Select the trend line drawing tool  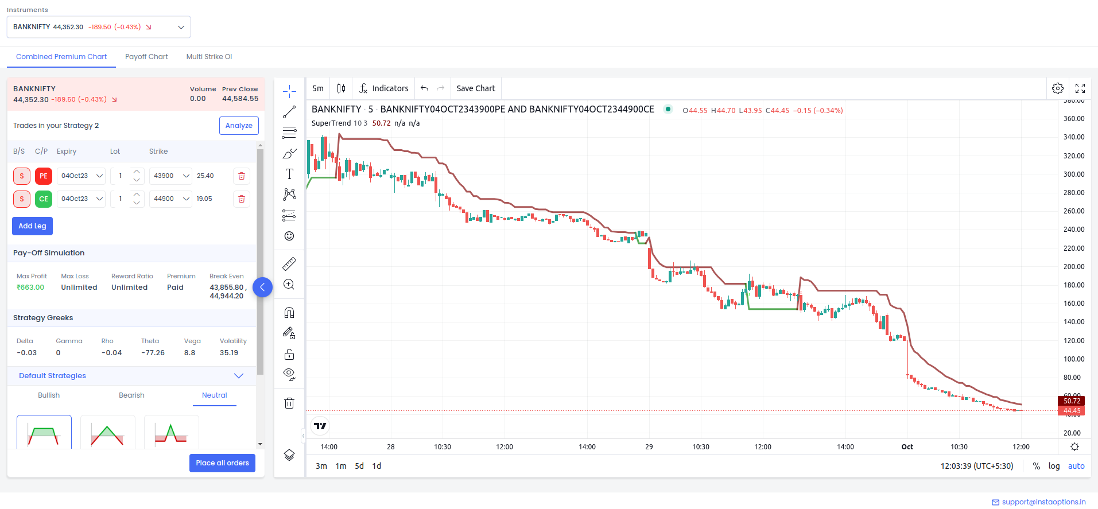pos(289,112)
